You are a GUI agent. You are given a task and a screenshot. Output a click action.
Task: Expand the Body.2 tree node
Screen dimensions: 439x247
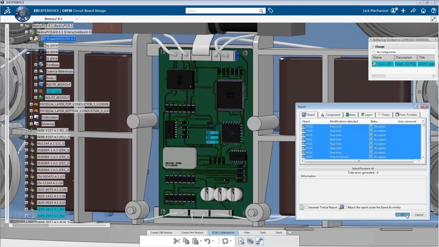36,78
